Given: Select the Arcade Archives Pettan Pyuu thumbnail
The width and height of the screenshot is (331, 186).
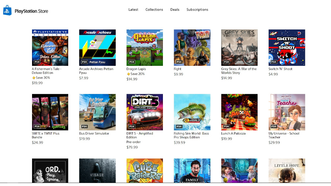Looking at the screenshot, I should 97,48.
